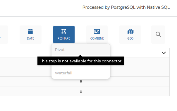The image size is (177, 111).
Task: Click the magnifier search icon
Action: (158, 34)
